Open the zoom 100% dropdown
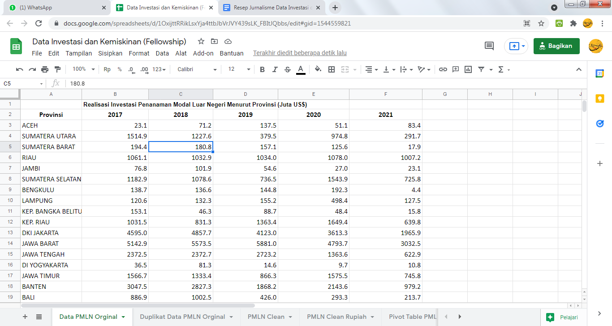The image size is (612, 326). (x=84, y=69)
